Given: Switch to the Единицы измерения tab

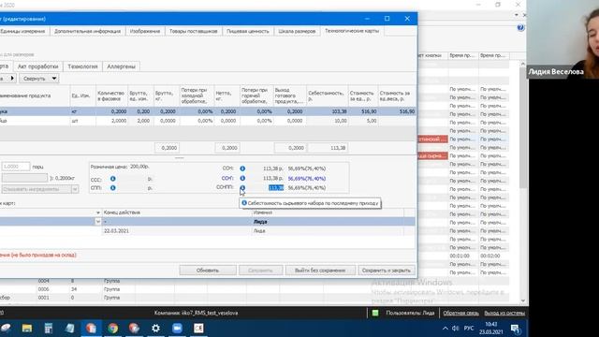Looking at the screenshot, I should 22,31.
